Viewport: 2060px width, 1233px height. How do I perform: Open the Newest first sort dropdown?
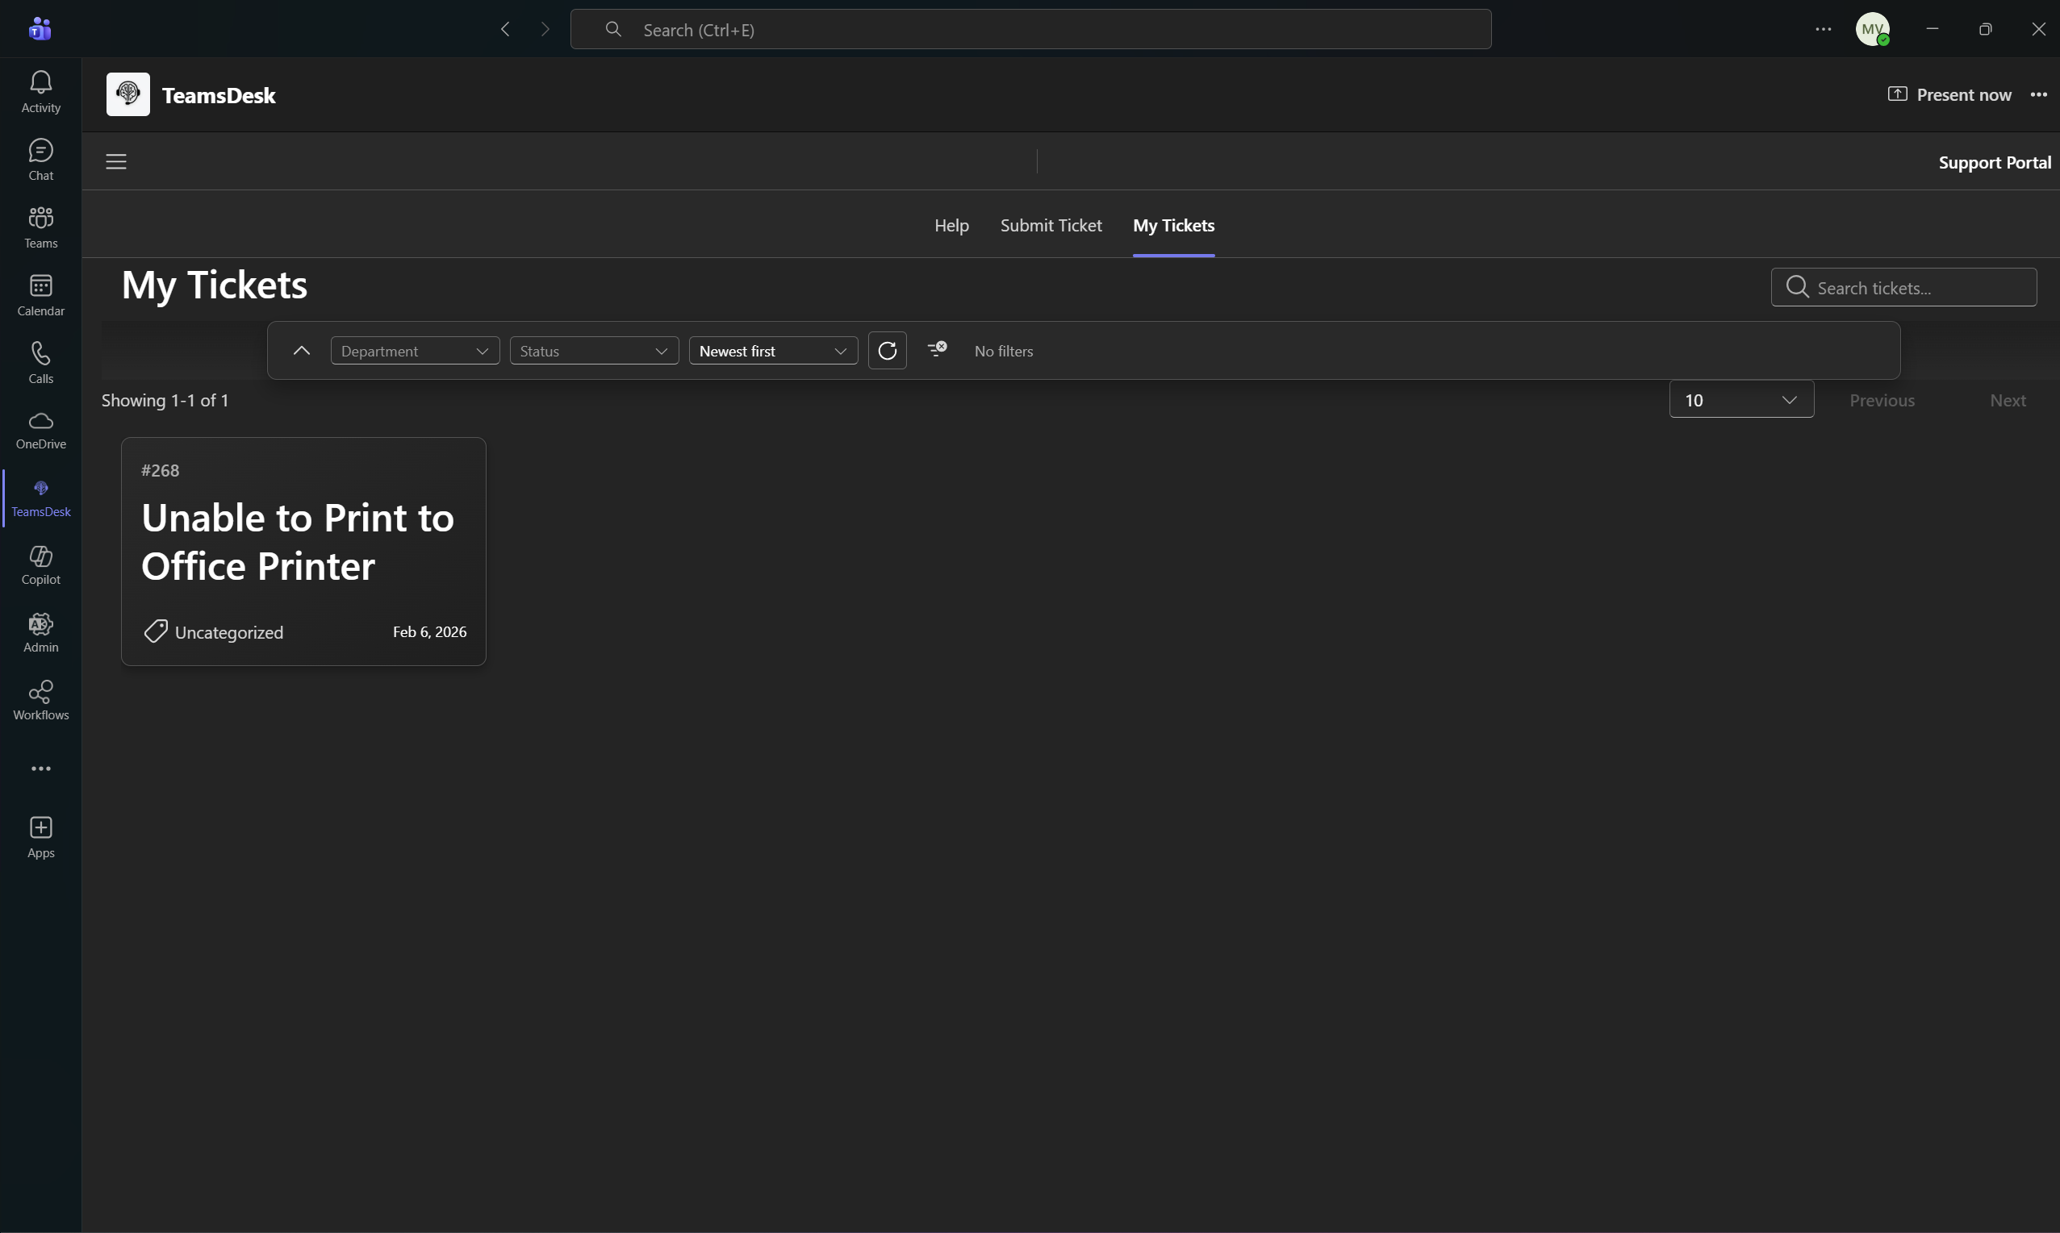(x=772, y=351)
